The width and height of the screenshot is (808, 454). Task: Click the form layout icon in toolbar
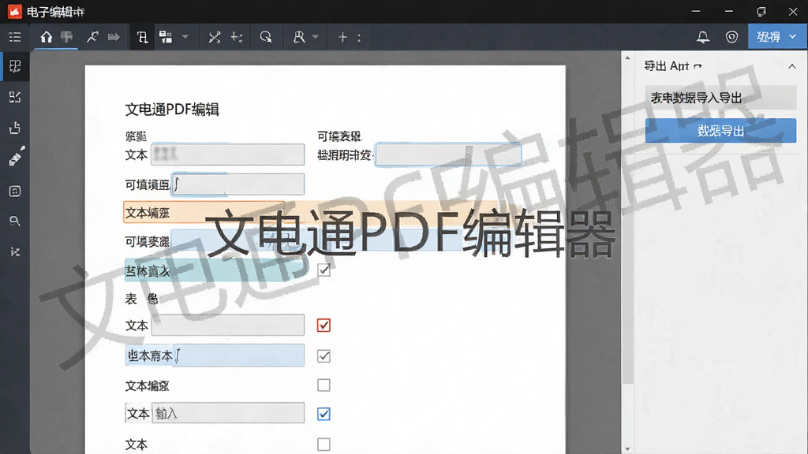[166, 37]
